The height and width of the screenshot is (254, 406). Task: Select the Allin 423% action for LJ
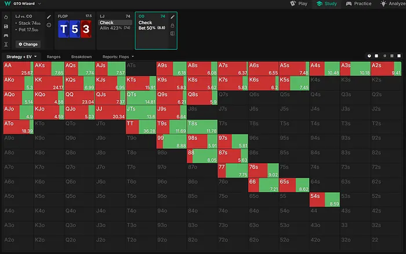tap(115, 28)
